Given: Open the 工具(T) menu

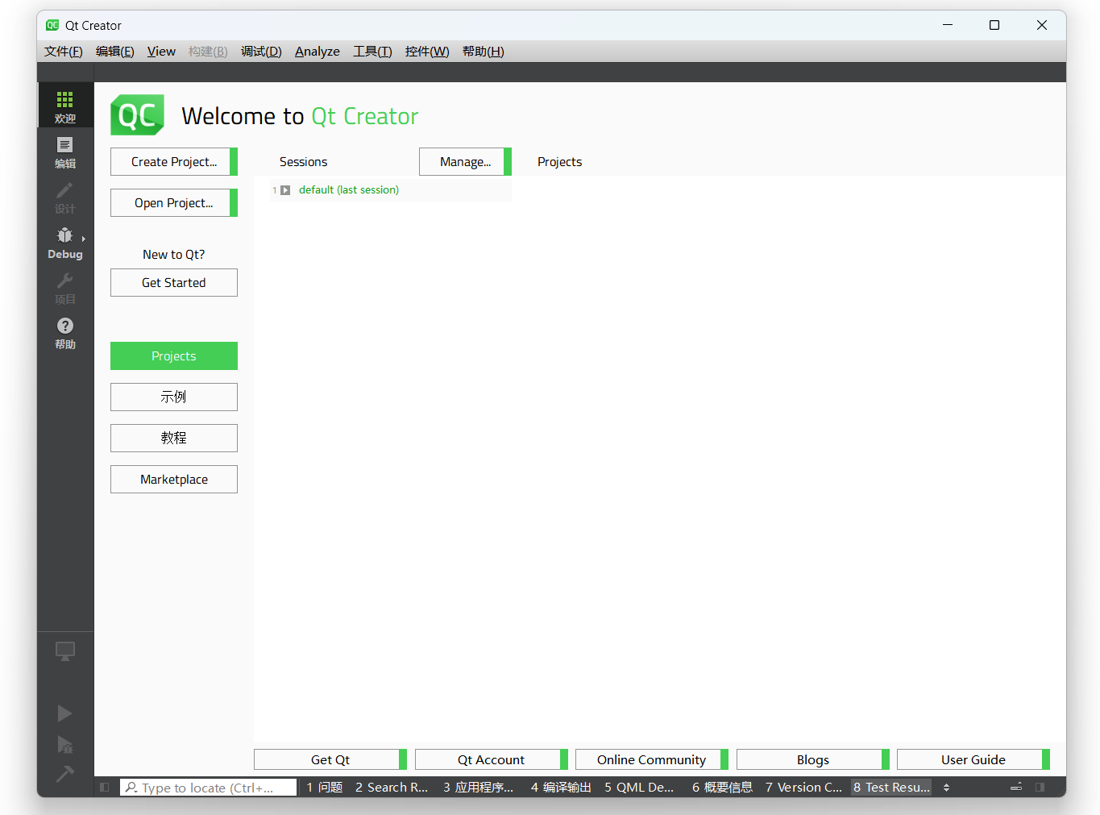Looking at the screenshot, I should point(372,52).
